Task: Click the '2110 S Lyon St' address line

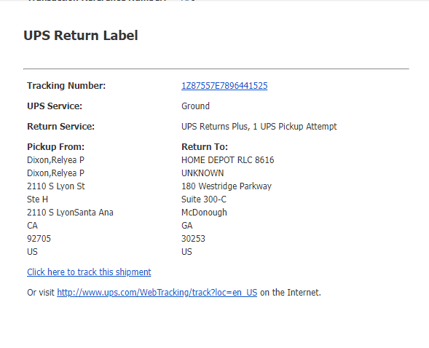Action: click(56, 186)
